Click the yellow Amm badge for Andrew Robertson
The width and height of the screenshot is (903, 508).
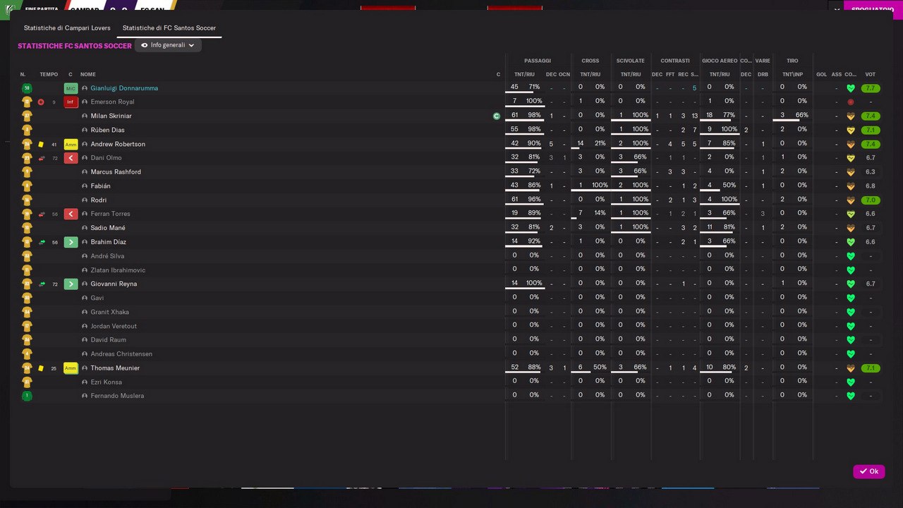[71, 144]
